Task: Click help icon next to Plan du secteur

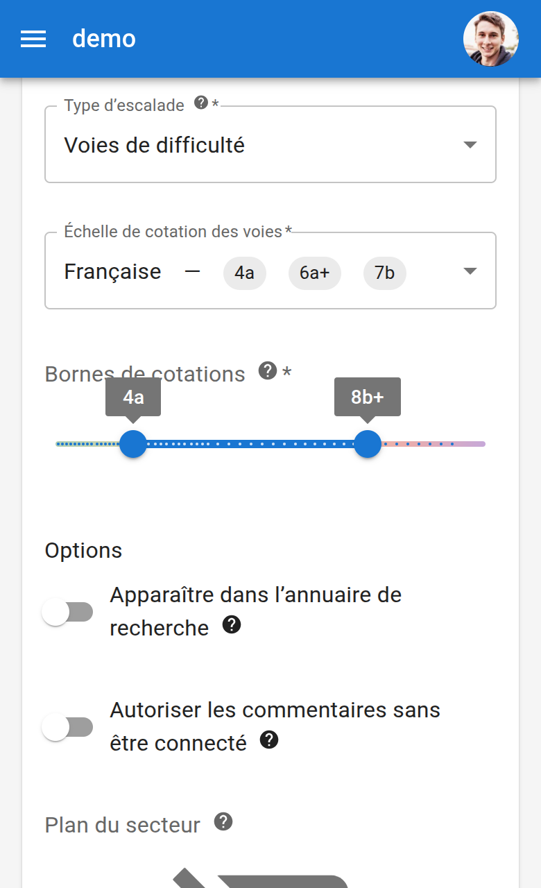Action: [223, 822]
